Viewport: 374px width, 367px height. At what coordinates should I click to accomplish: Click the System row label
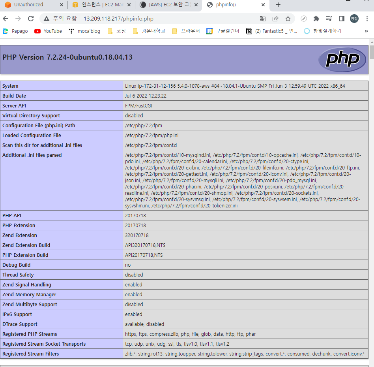10,86
